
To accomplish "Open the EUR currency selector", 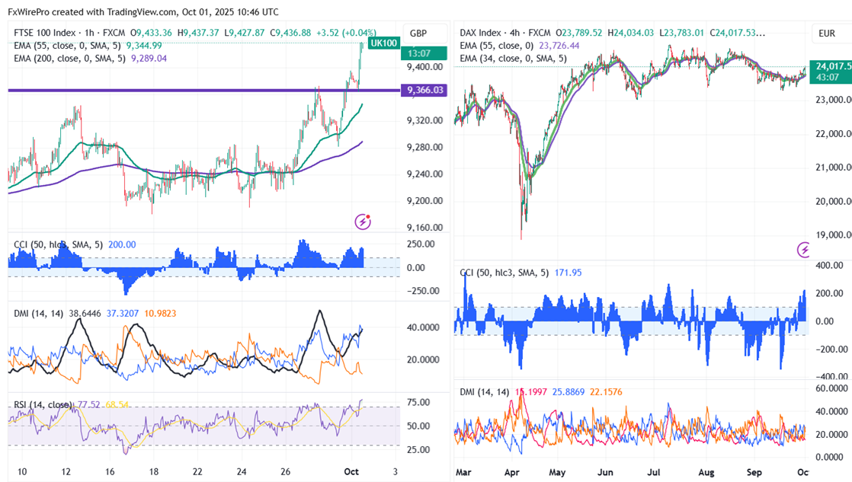I will coord(827,34).
